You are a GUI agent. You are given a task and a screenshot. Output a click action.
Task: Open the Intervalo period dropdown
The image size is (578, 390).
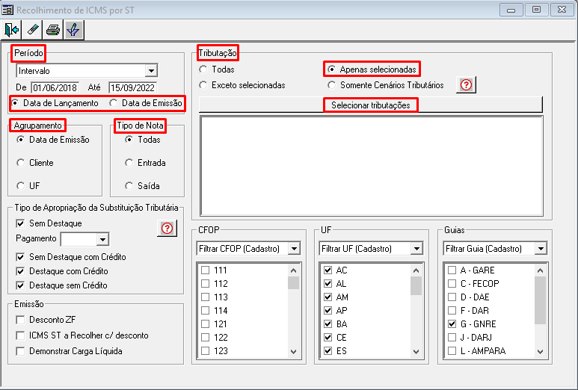point(151,71)
